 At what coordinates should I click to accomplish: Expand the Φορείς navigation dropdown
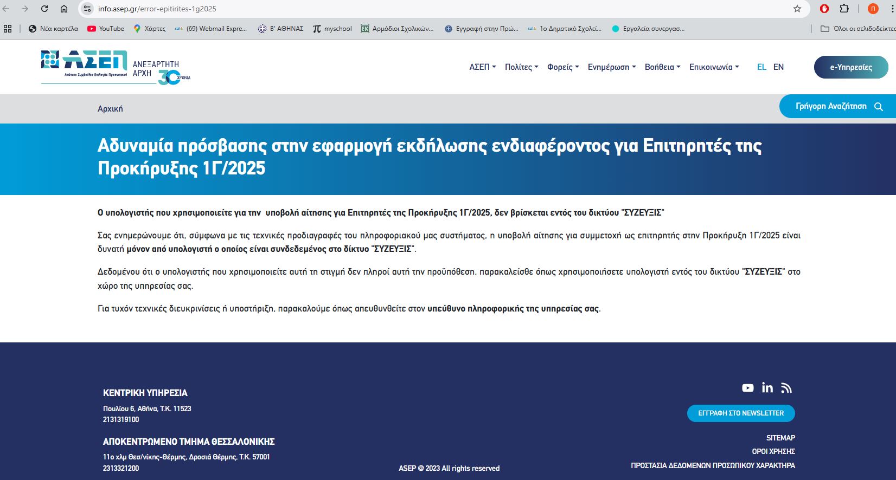(563, 67)
